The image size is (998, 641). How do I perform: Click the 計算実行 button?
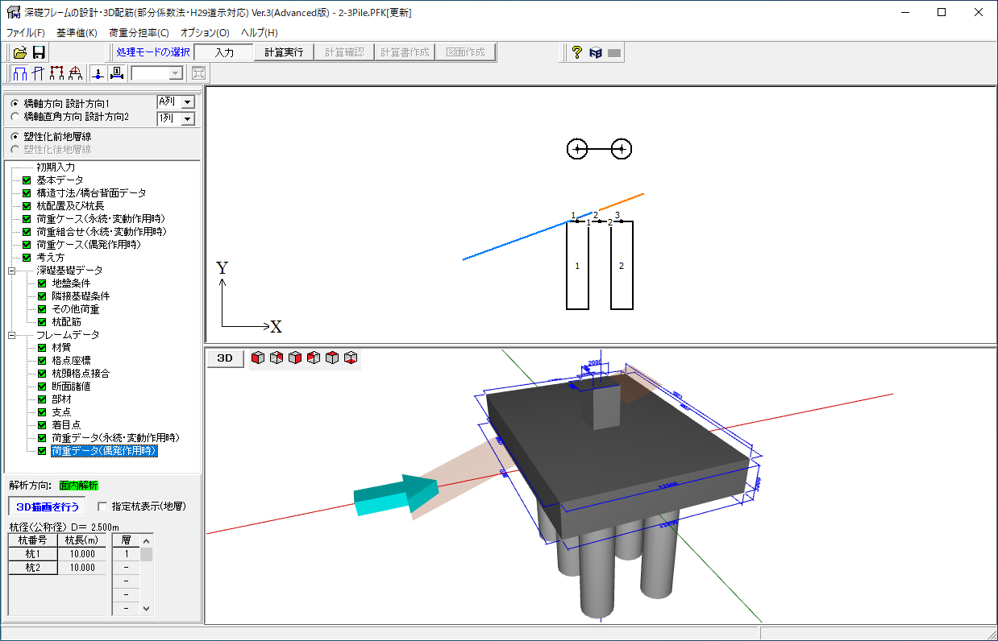(x=284, y=52)
